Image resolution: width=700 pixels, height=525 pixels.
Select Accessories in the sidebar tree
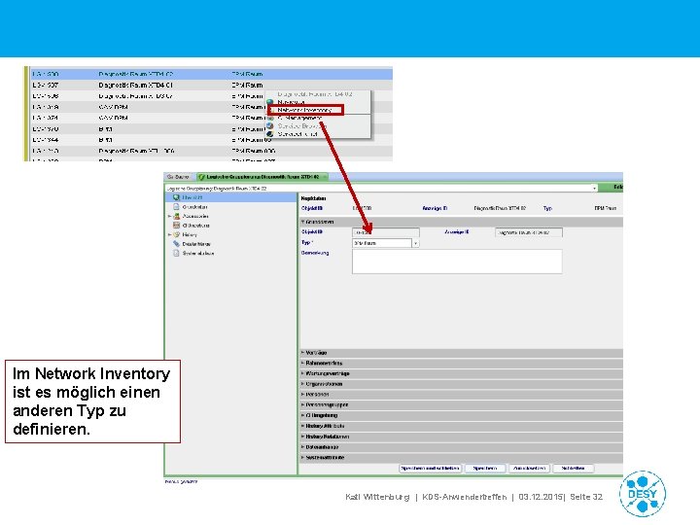click(195, 216)
